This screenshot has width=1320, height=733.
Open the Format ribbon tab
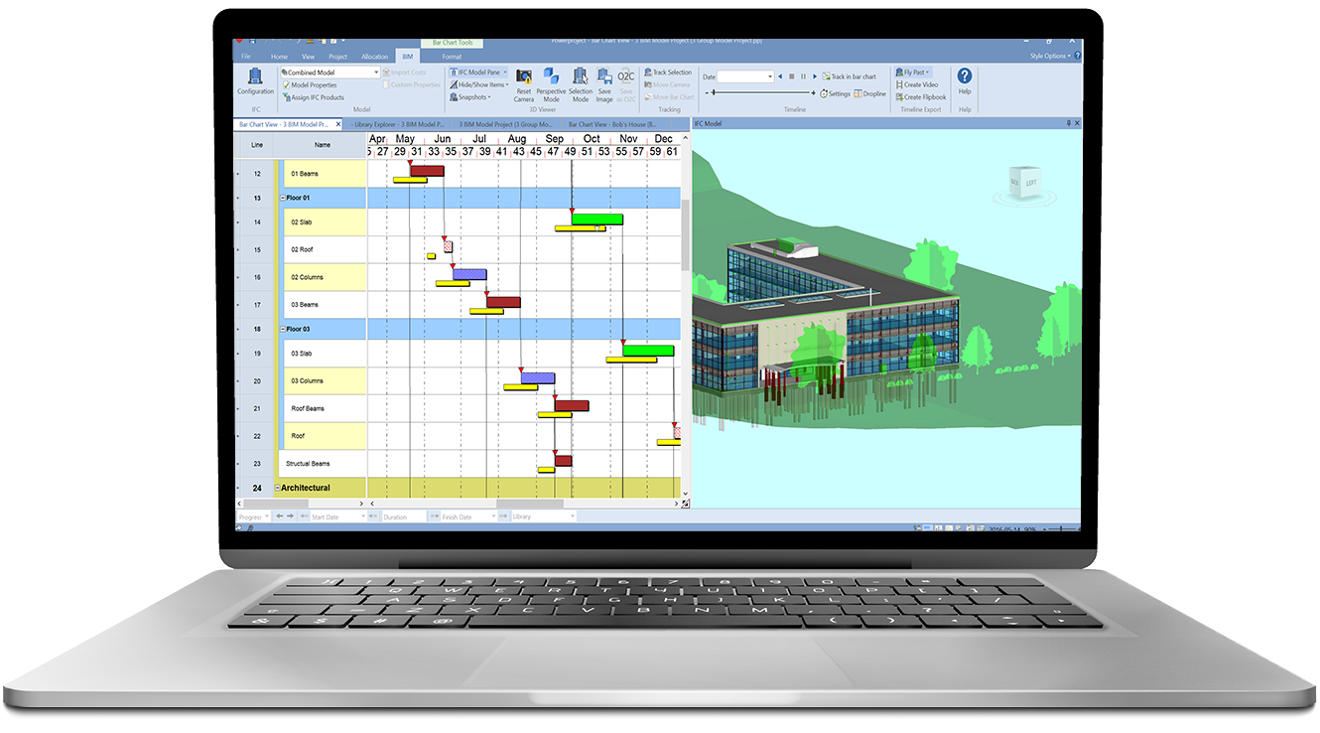452,57
